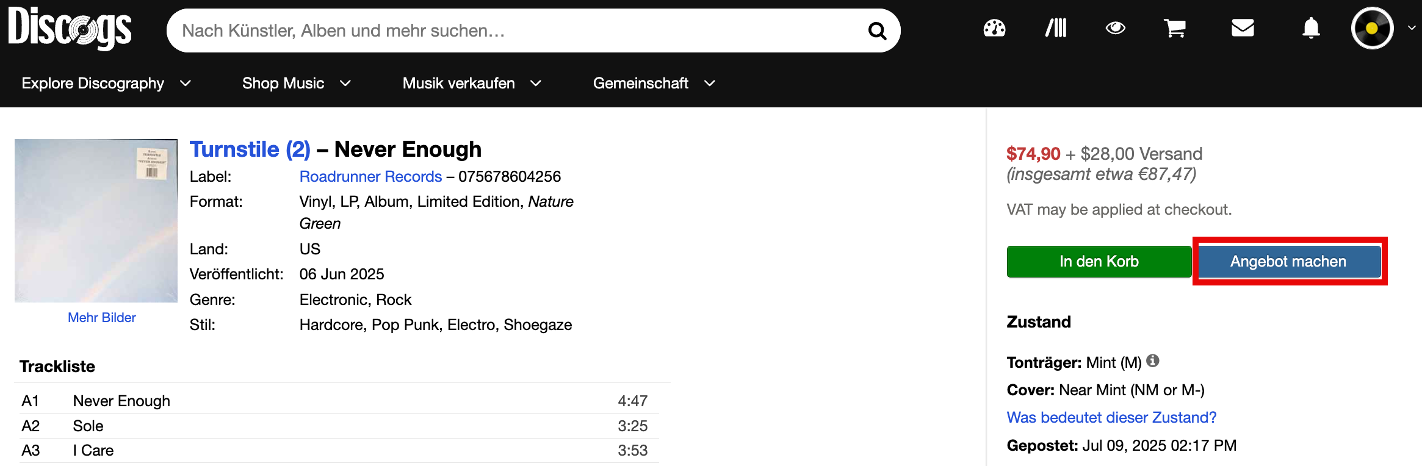
Task: Focus the artist and album search field
Action: tap(519, 30)
